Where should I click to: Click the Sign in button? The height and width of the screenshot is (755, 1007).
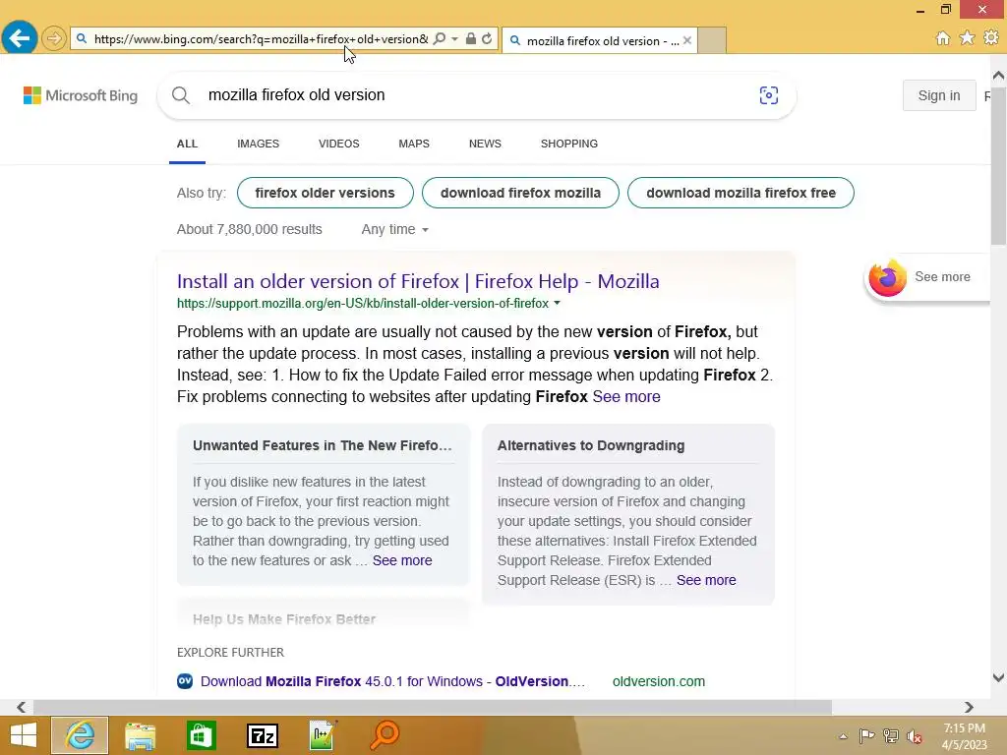(x=939, y=95)
